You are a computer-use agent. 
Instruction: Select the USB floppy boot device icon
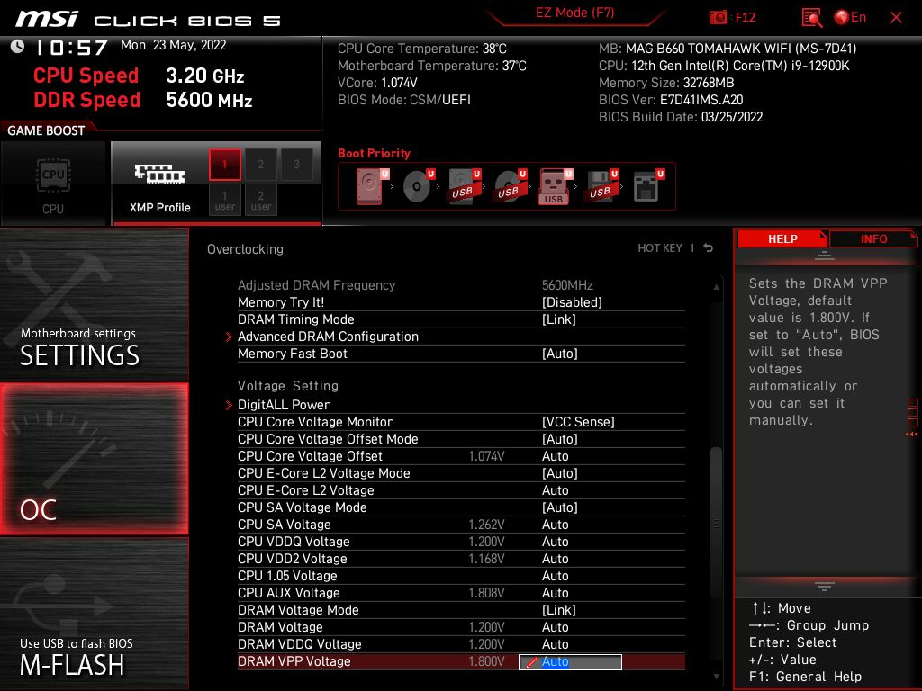[x=601, y=186]
